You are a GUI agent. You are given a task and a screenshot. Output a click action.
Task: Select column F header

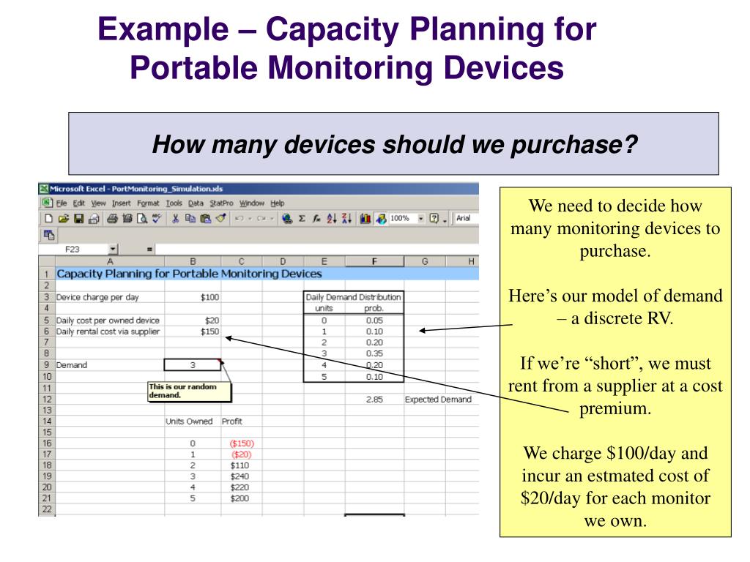(x=374, y=261)
